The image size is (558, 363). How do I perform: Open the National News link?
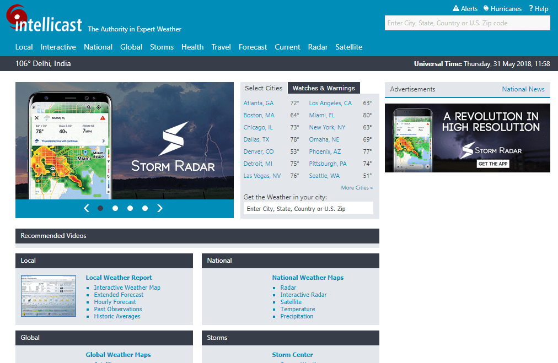[x=523, y=89]
